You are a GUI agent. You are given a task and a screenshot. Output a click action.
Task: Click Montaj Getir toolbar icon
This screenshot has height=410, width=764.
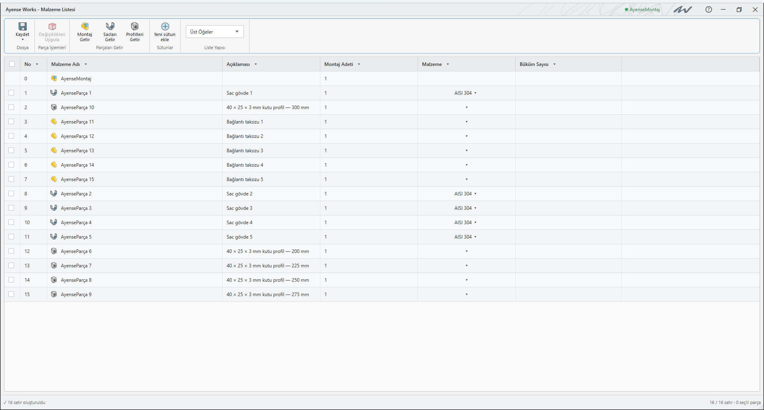tap(85, 26)
